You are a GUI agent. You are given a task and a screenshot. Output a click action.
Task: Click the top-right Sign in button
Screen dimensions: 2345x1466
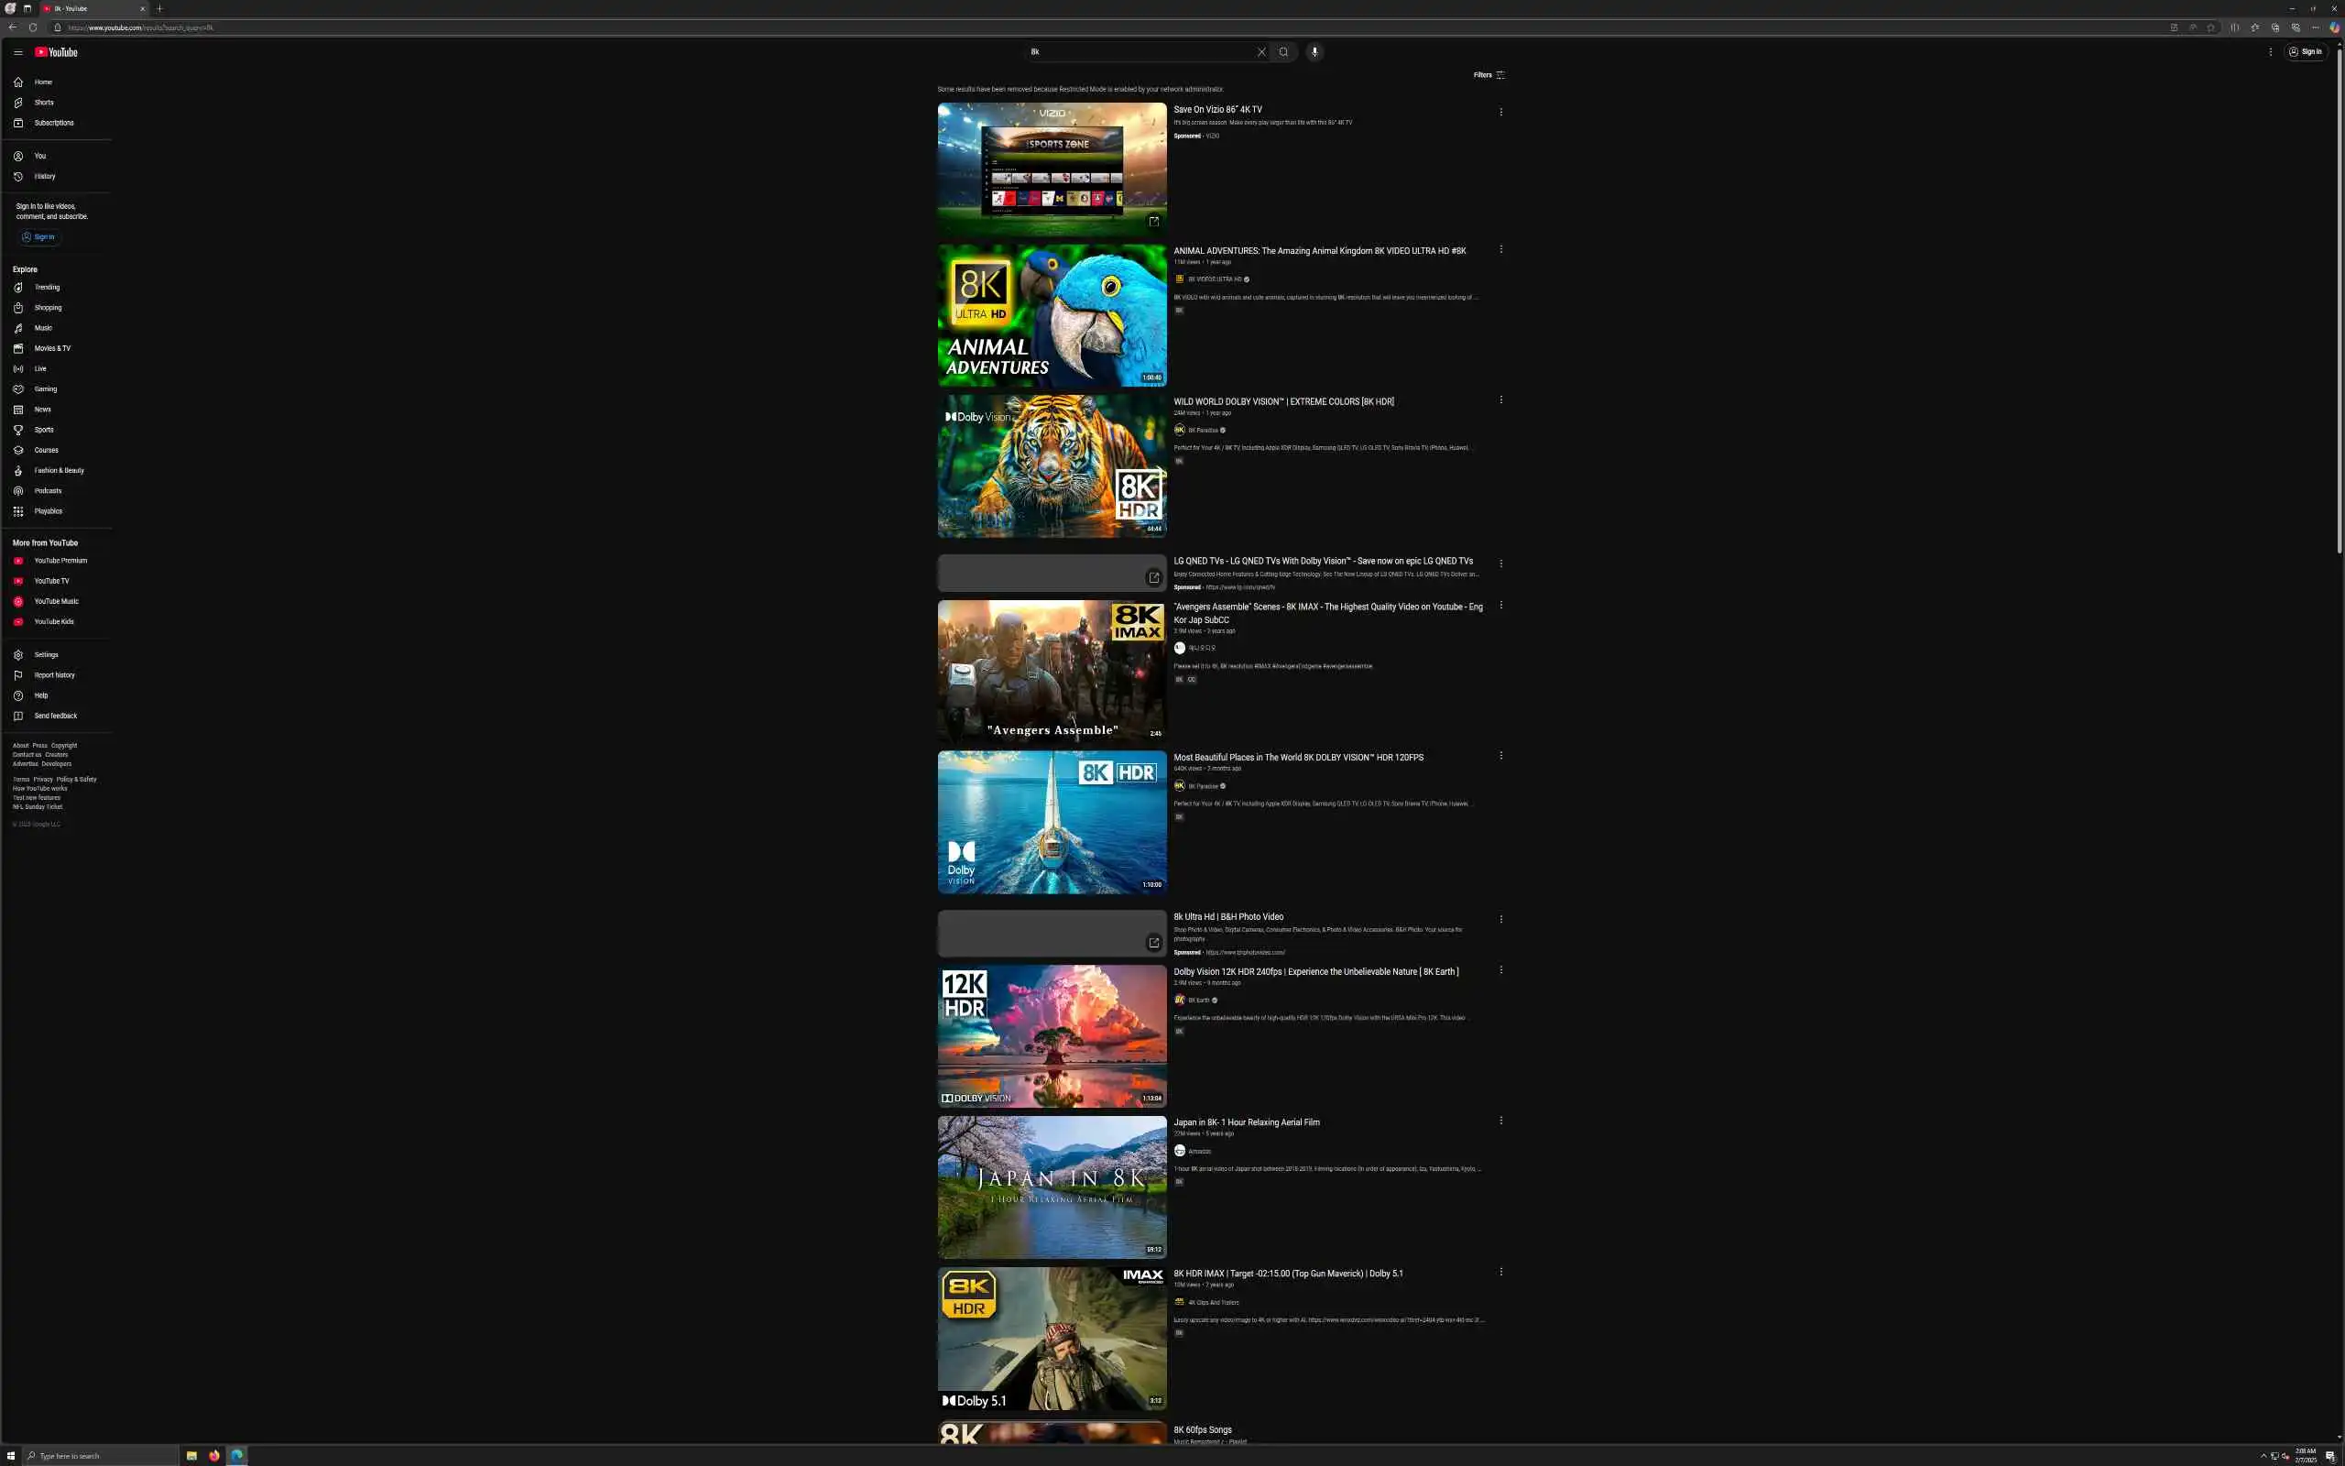coord(2306,52)
